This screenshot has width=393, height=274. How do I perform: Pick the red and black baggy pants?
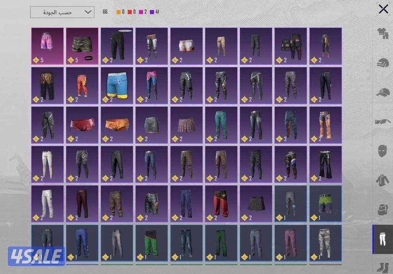tap(221, 203)
